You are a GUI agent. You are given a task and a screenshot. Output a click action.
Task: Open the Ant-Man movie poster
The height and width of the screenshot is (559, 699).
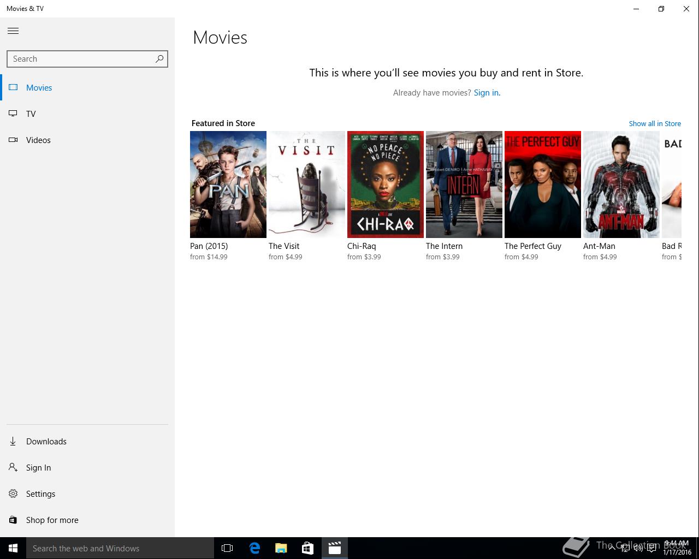coord(621,185)
